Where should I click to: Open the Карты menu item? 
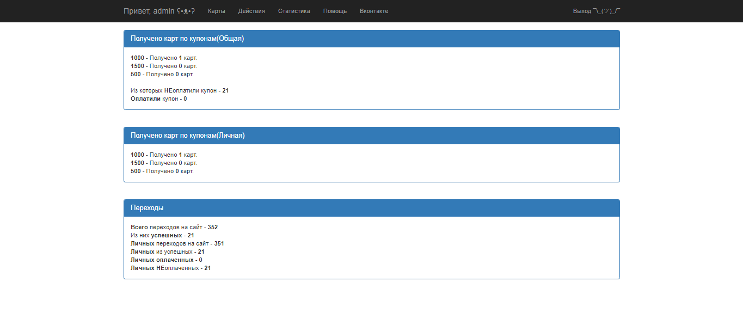216,11
